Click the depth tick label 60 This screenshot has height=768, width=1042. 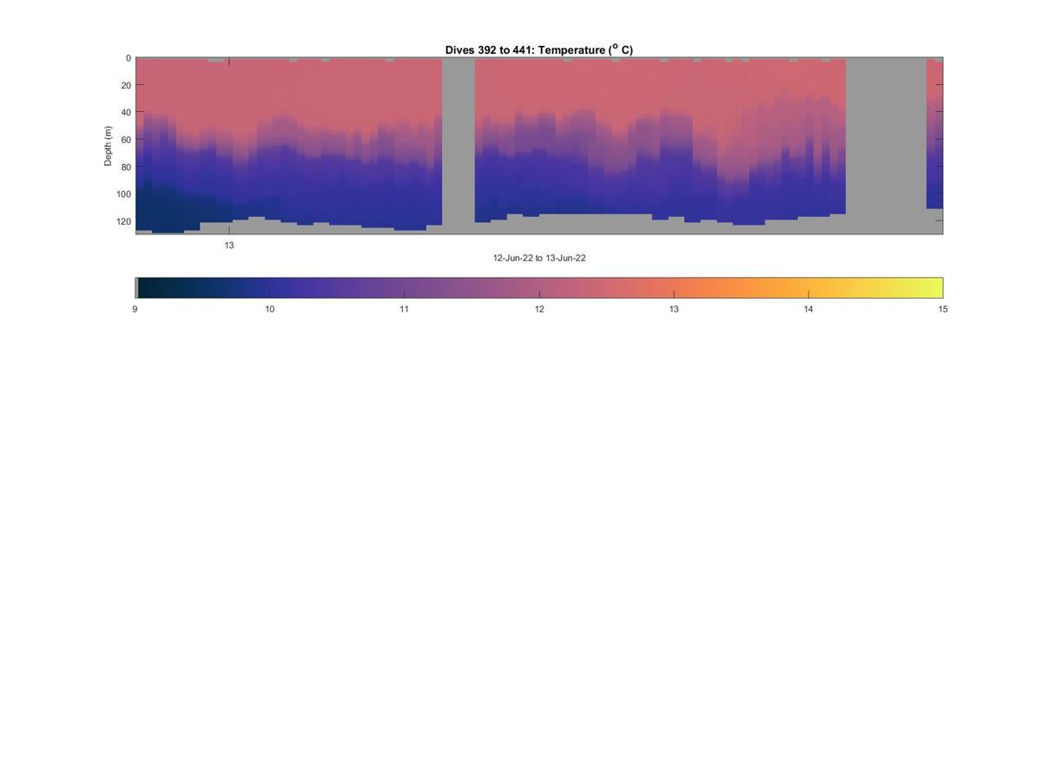(x=126, y=140)
